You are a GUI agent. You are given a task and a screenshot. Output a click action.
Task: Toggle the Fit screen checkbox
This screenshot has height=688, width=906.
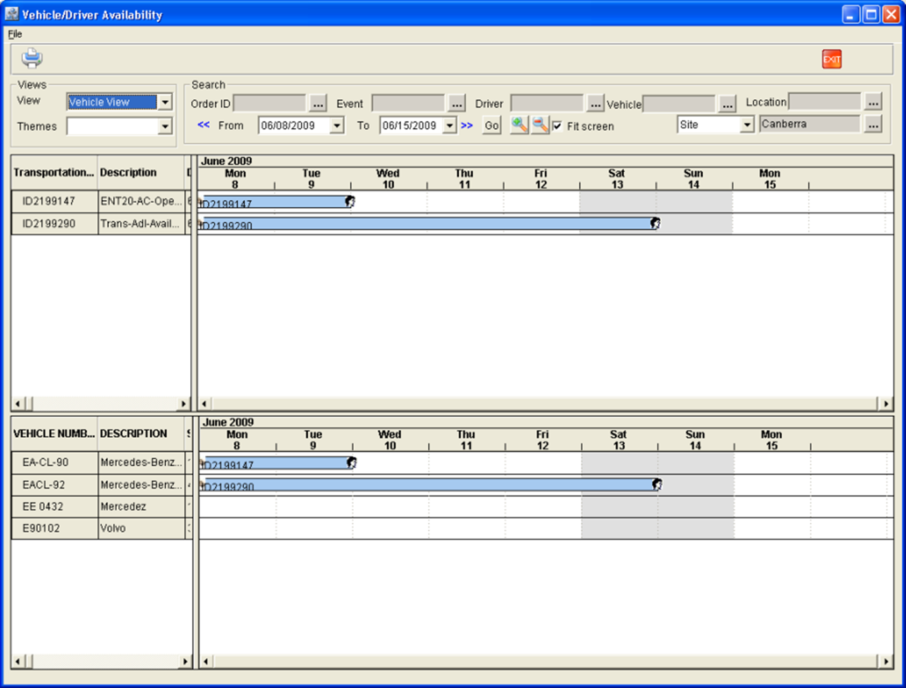point(557,126)
